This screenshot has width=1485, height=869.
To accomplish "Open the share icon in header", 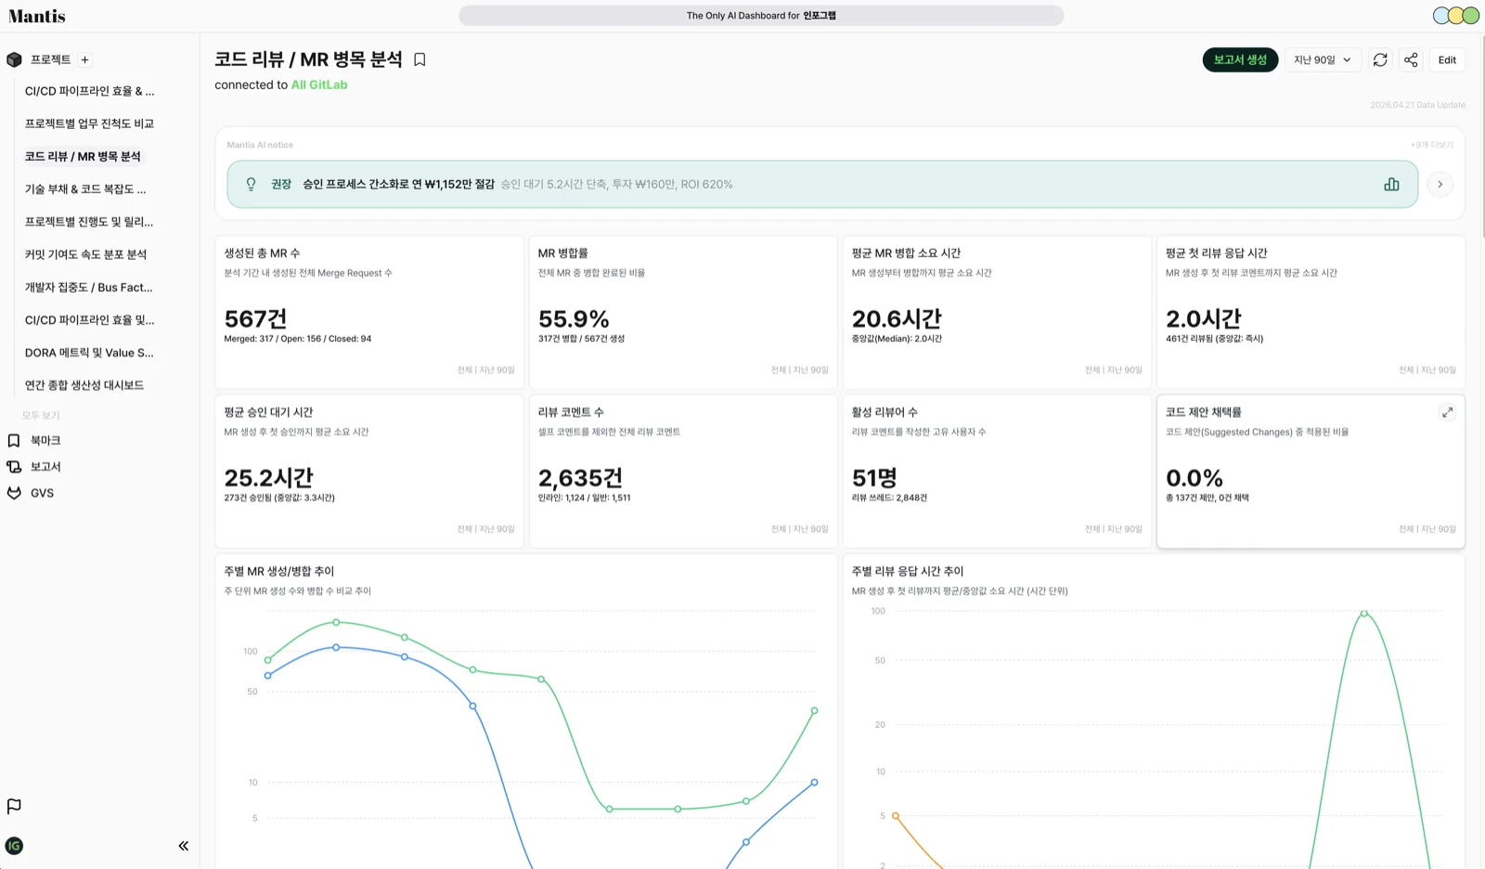I will pos(1411,59).
